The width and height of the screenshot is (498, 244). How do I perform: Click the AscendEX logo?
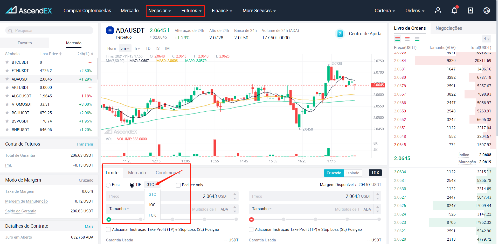coord(29,10)
